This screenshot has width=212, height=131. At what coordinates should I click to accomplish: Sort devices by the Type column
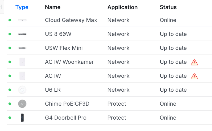[x=22, y=7]
